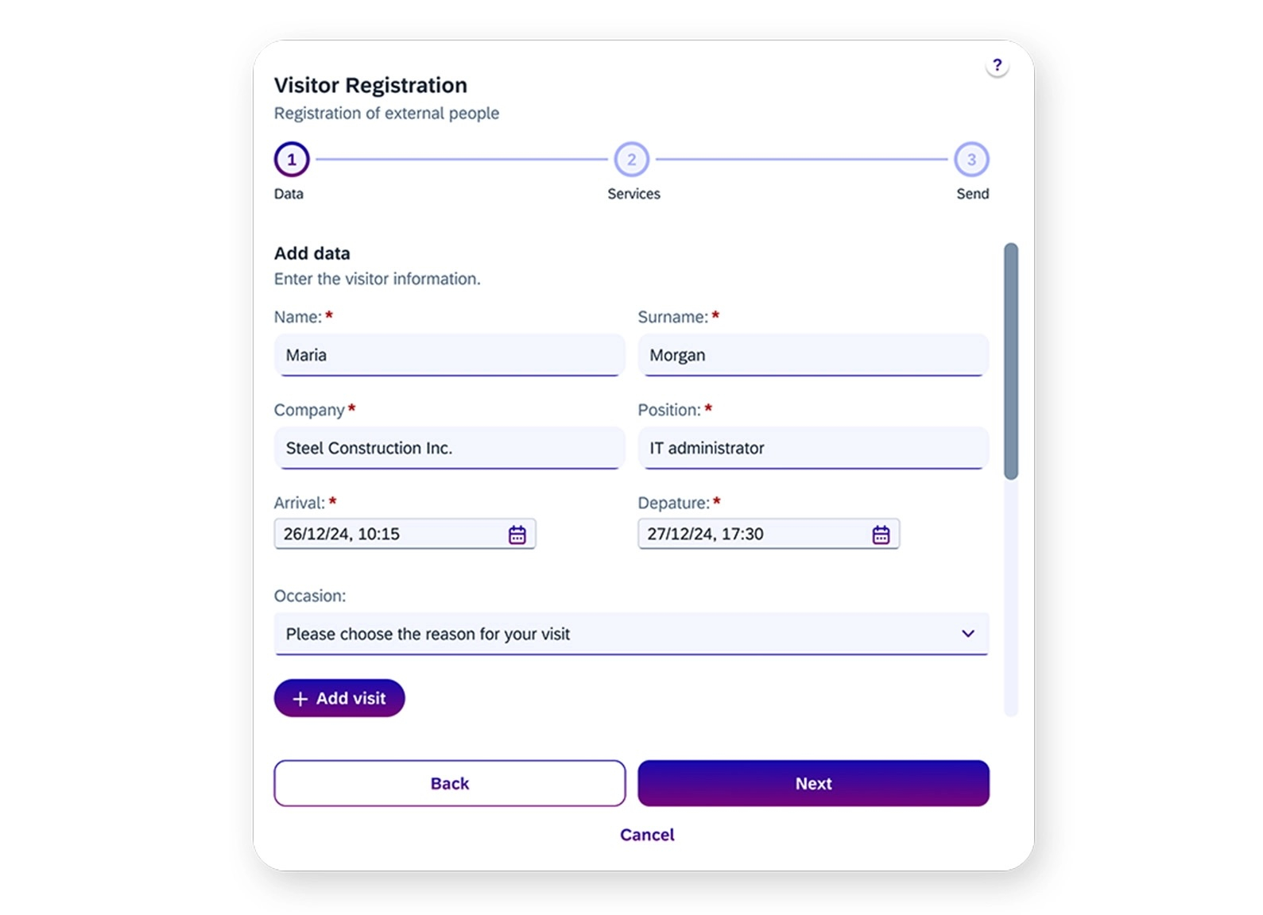The image size is (1263, 915).
Task: Click the plus icon on Add visit
Action: [300, 699]
